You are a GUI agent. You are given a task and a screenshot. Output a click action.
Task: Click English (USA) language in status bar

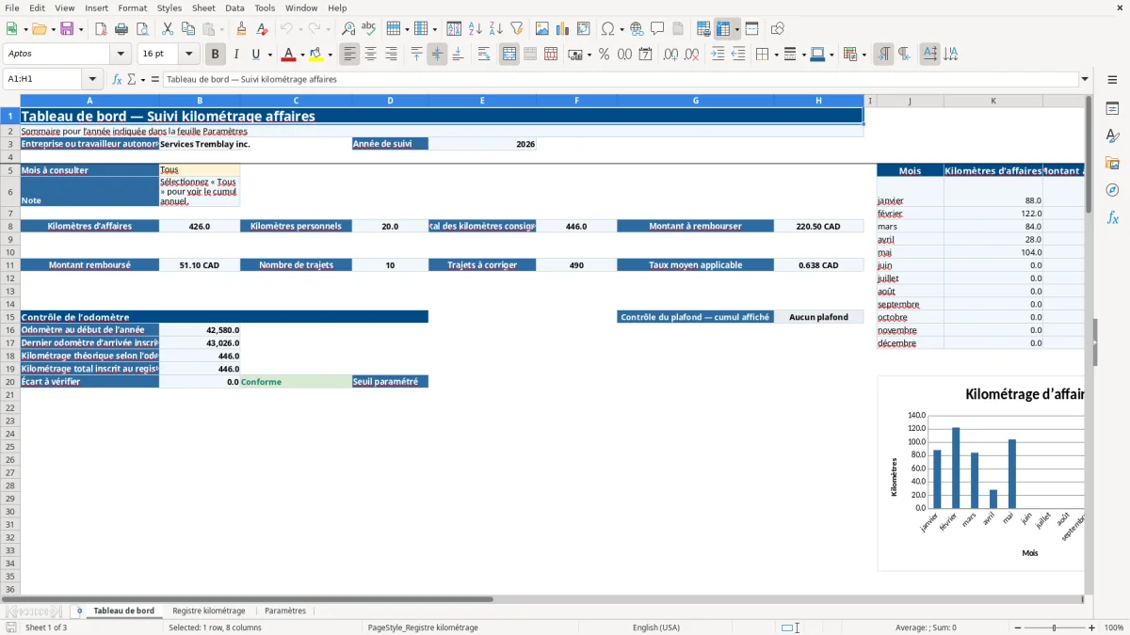pyautogui.click(x=656, y=627)
